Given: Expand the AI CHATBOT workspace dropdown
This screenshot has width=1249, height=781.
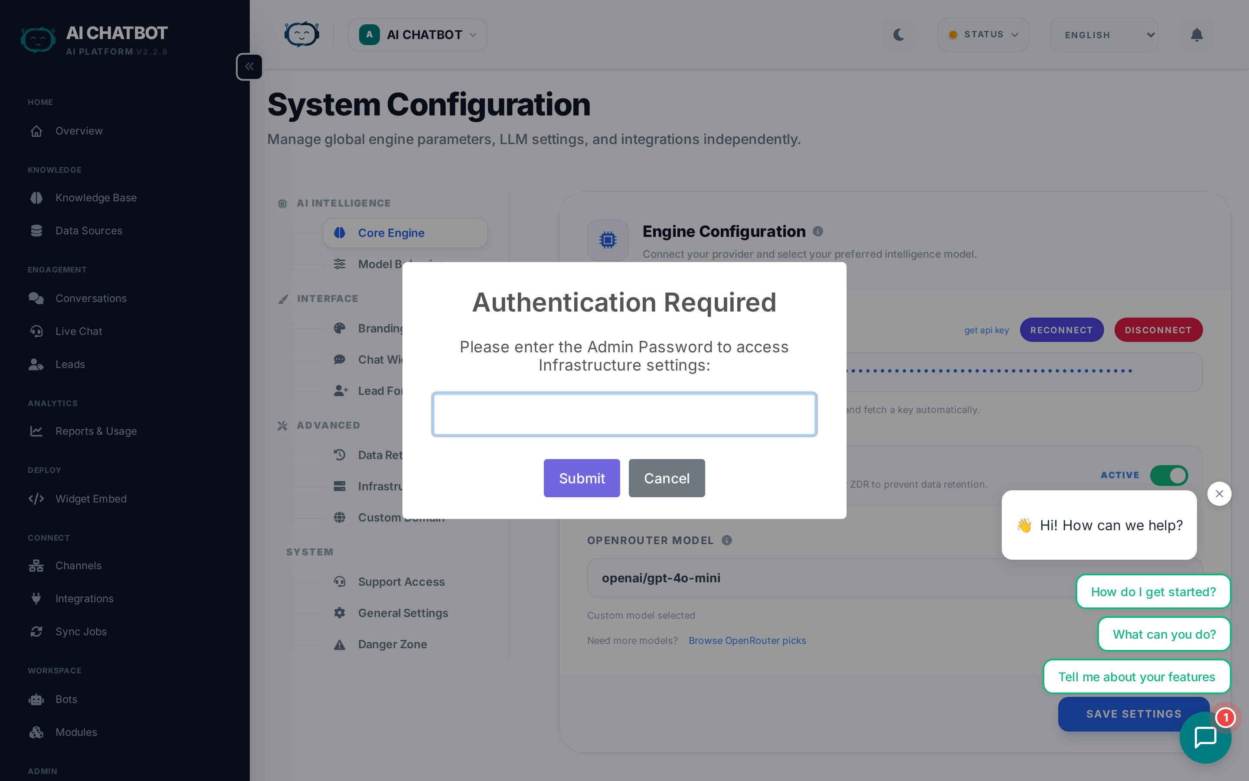Looking at the screenshot, I should click(x=417, y=35).
